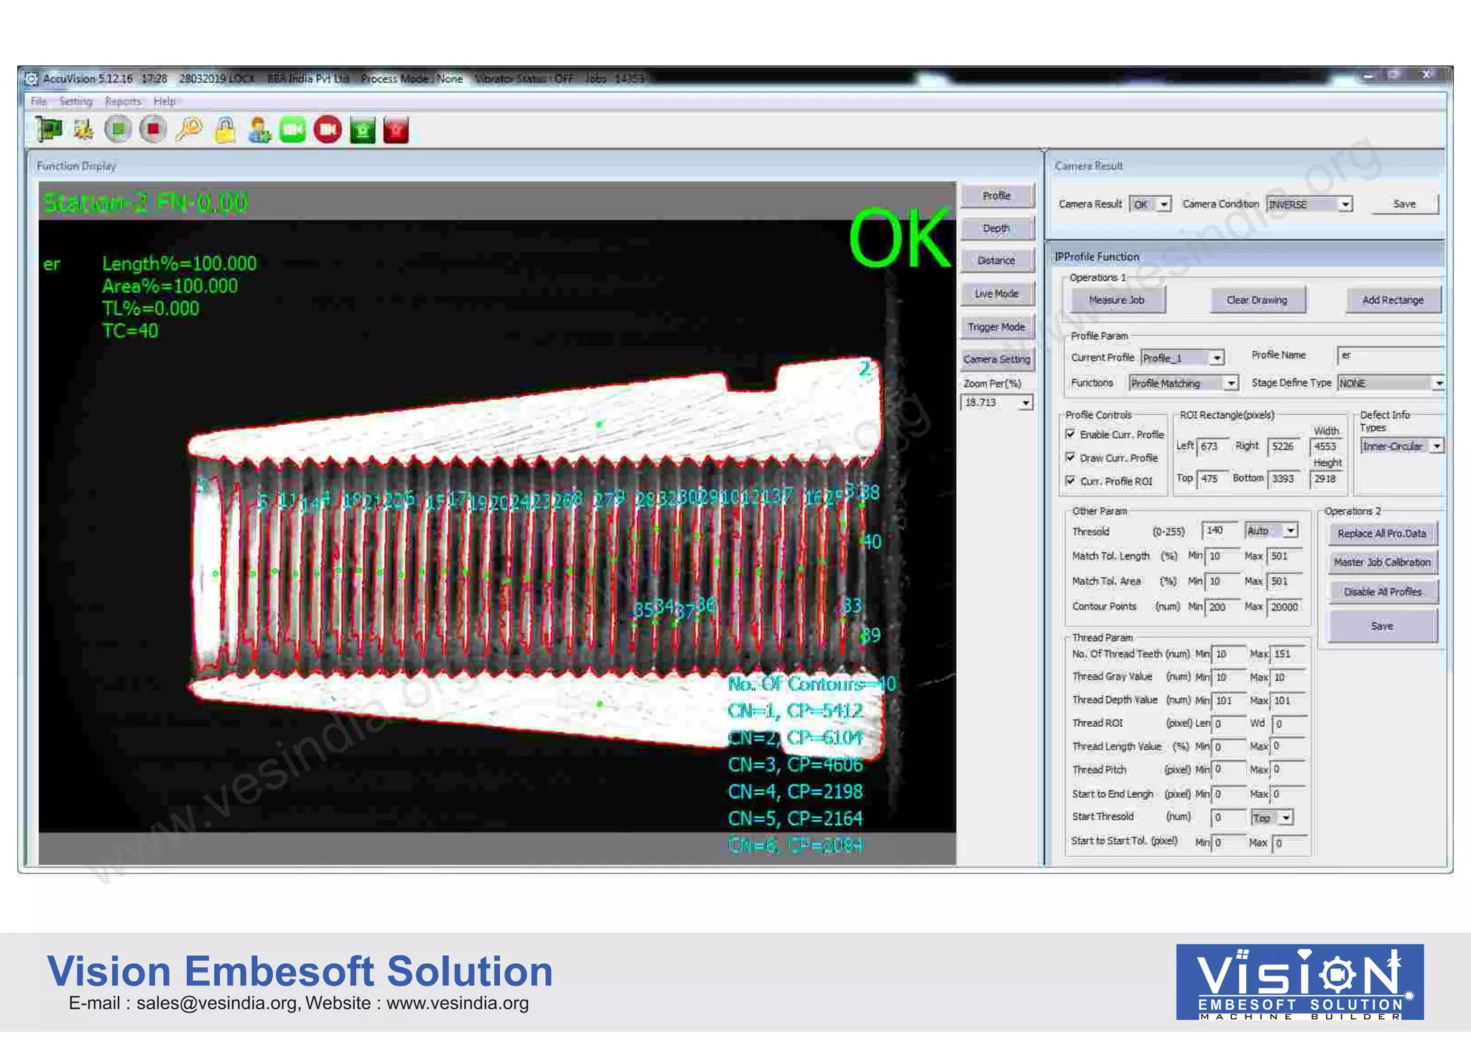Toggle Enable Curr. Profile checkbox
This screenshot has width=1471, height=1040.
pos(1070,435)
